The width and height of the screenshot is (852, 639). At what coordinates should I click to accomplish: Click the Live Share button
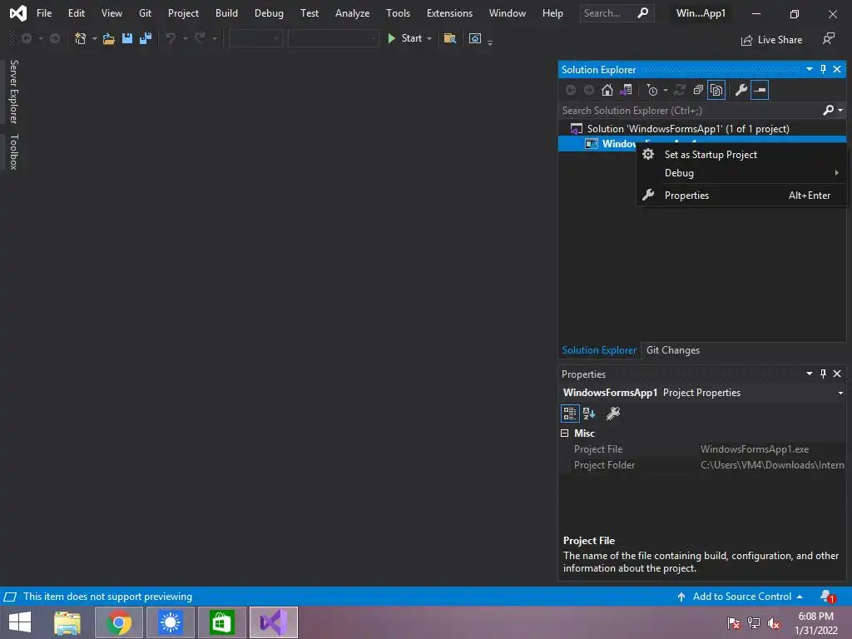771,40
